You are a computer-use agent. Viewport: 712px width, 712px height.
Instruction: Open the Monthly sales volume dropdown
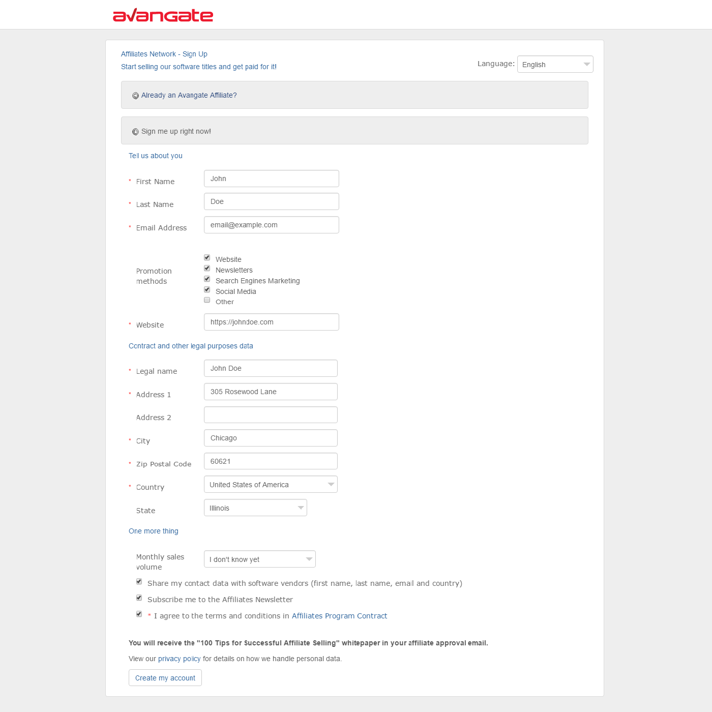coord(259,559)
